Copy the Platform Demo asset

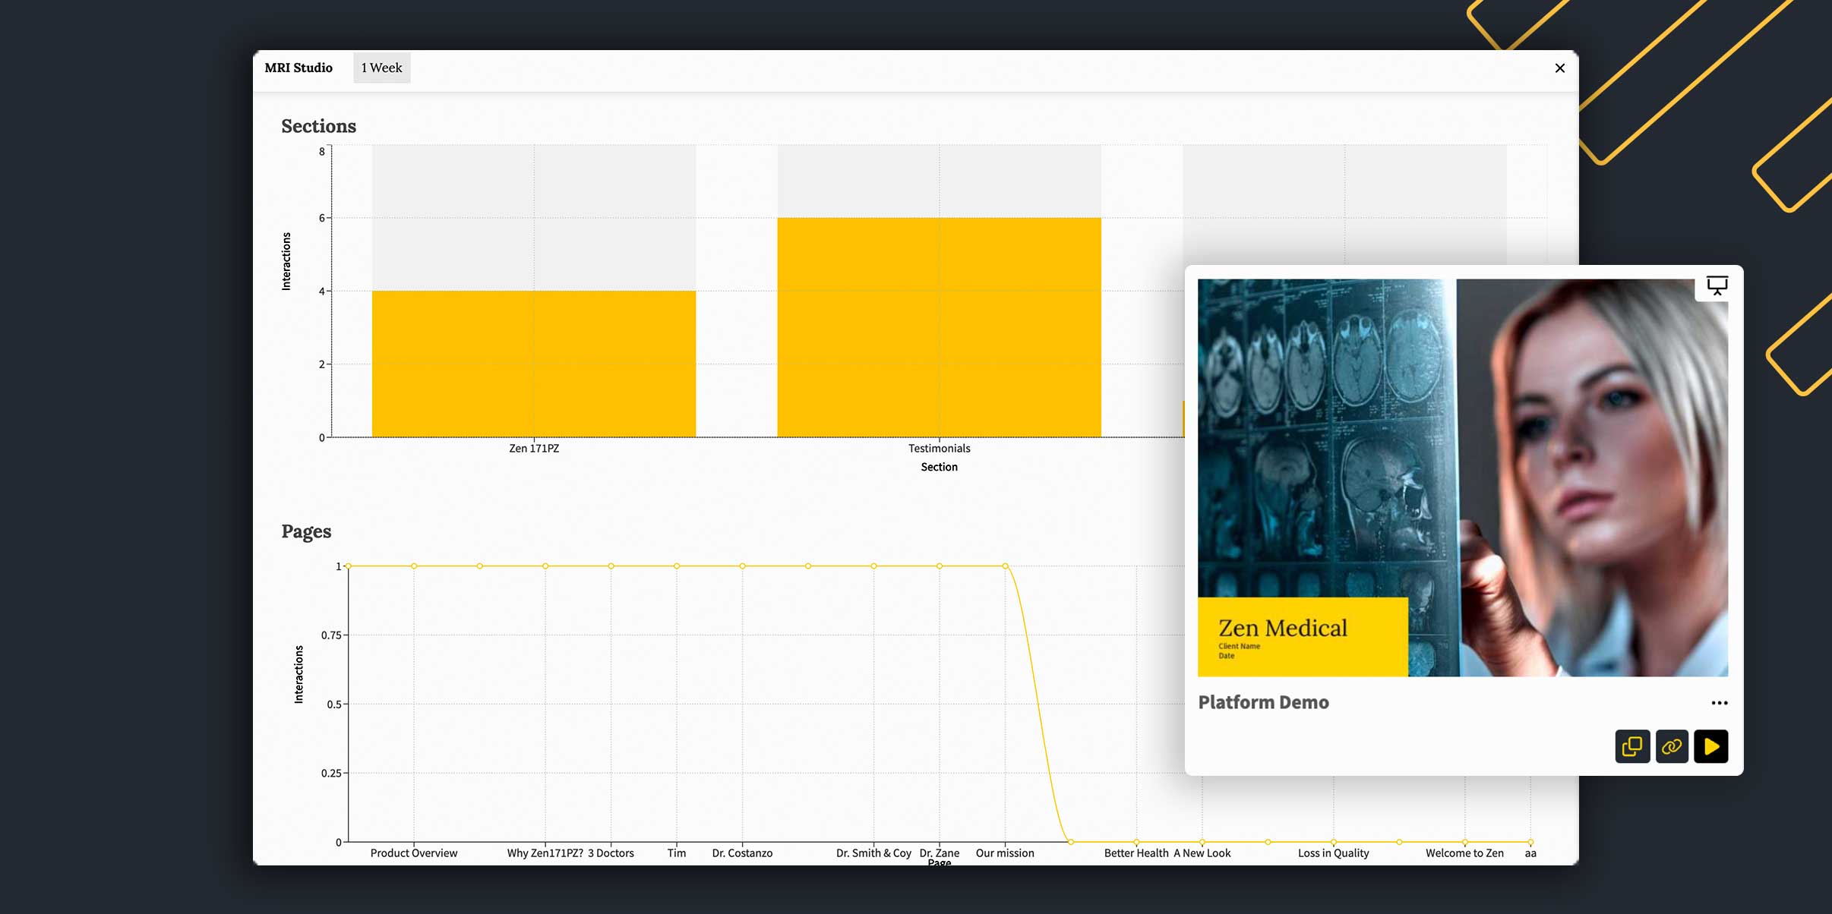point(1631,746)
